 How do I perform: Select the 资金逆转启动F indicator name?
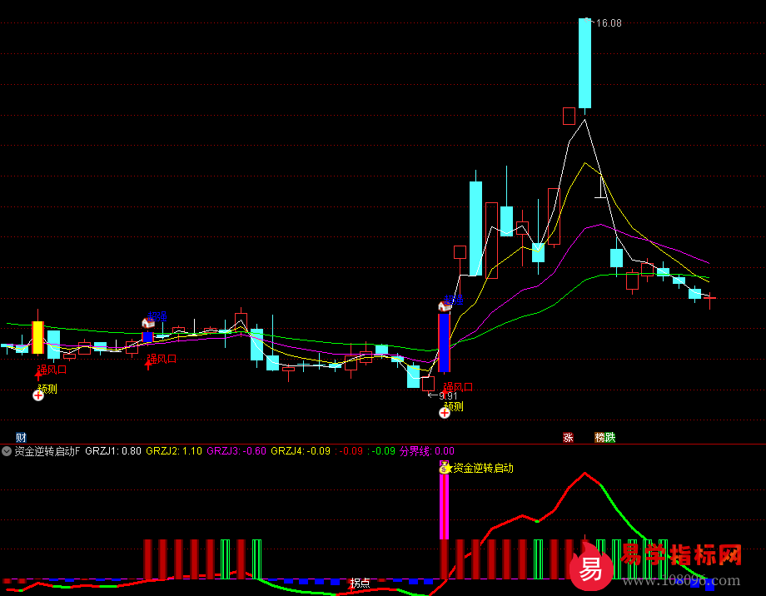[x=47, y=451]
